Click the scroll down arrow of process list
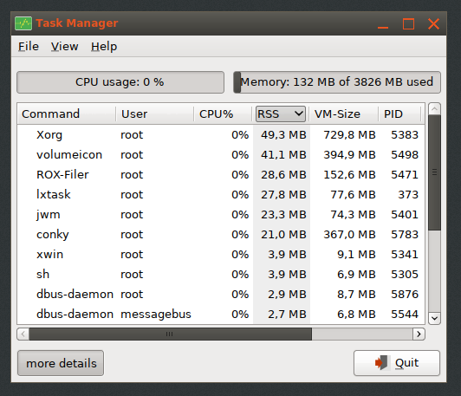The height and width of the screenshot is (396, 461). [x=434, y=318]
